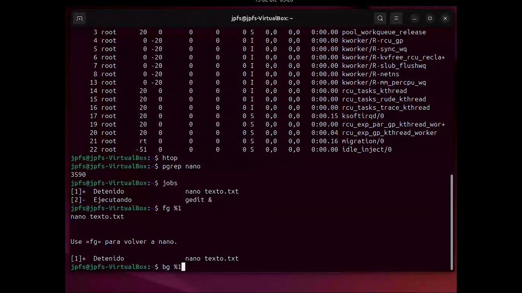Screen dimensions: 522x293
Task: Click the idle_inject/0 process name
Action: 367,149
